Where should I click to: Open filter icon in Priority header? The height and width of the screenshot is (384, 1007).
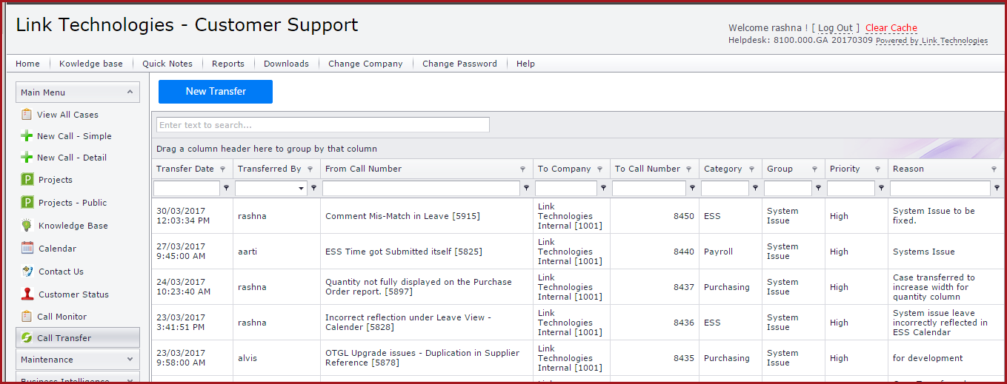(x=877, y=169)
